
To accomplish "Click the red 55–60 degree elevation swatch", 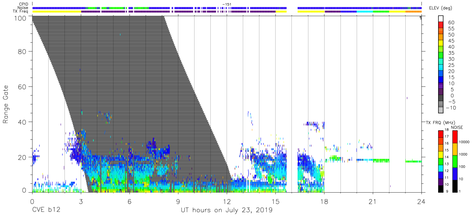I will (x=441, y=25).
